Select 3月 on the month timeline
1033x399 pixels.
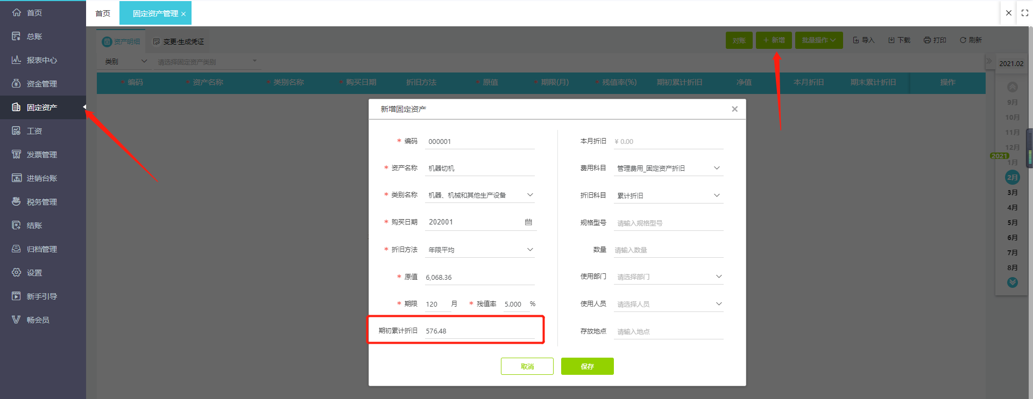1012,192
